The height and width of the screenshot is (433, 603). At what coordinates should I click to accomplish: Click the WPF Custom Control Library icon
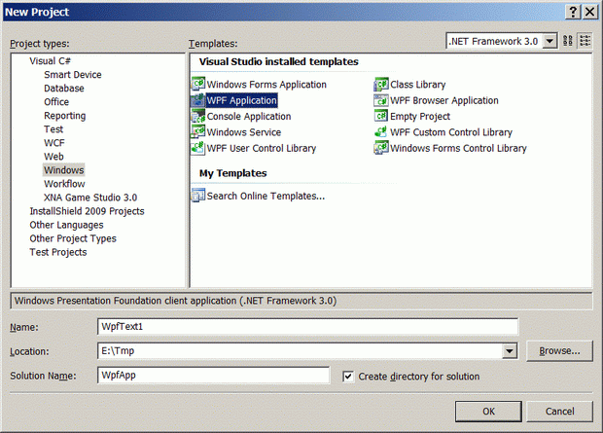(x=381, y=132)
